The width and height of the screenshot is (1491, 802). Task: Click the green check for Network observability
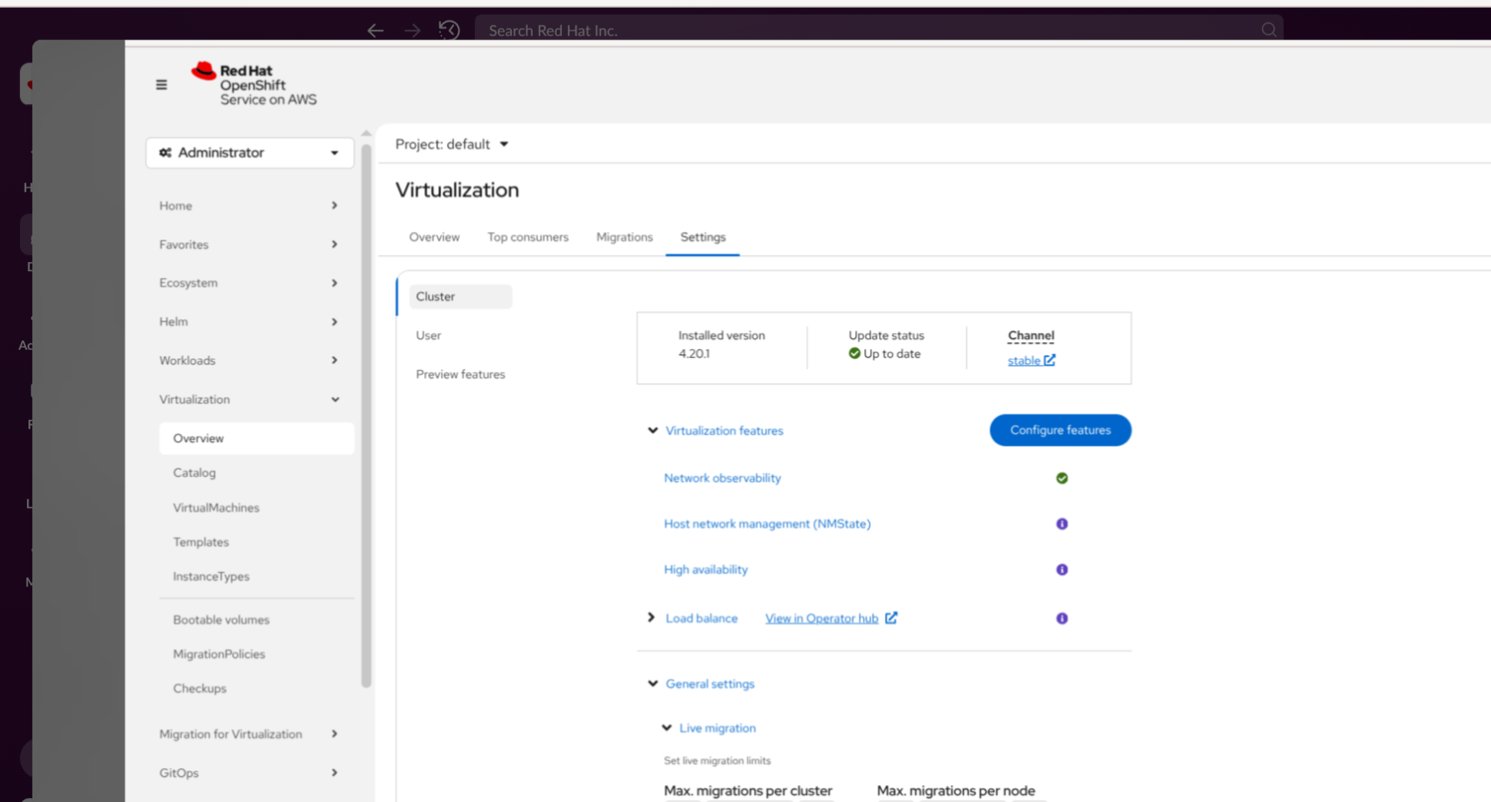pos(1062,478)
